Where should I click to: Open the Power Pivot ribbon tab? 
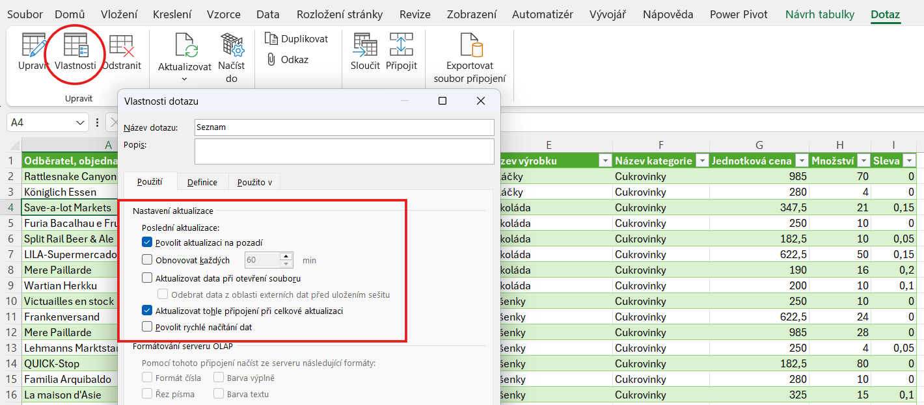click(739, 14)
